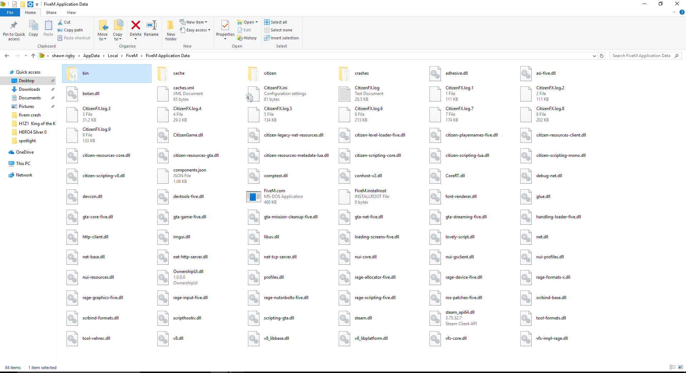Click the Edit button in Open group

pos(244,30)
